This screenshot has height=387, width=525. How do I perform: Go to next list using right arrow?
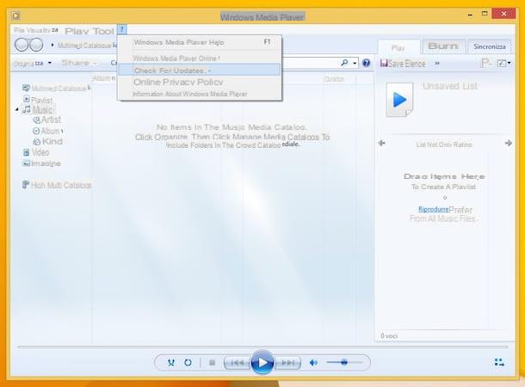tap(509, 143)
